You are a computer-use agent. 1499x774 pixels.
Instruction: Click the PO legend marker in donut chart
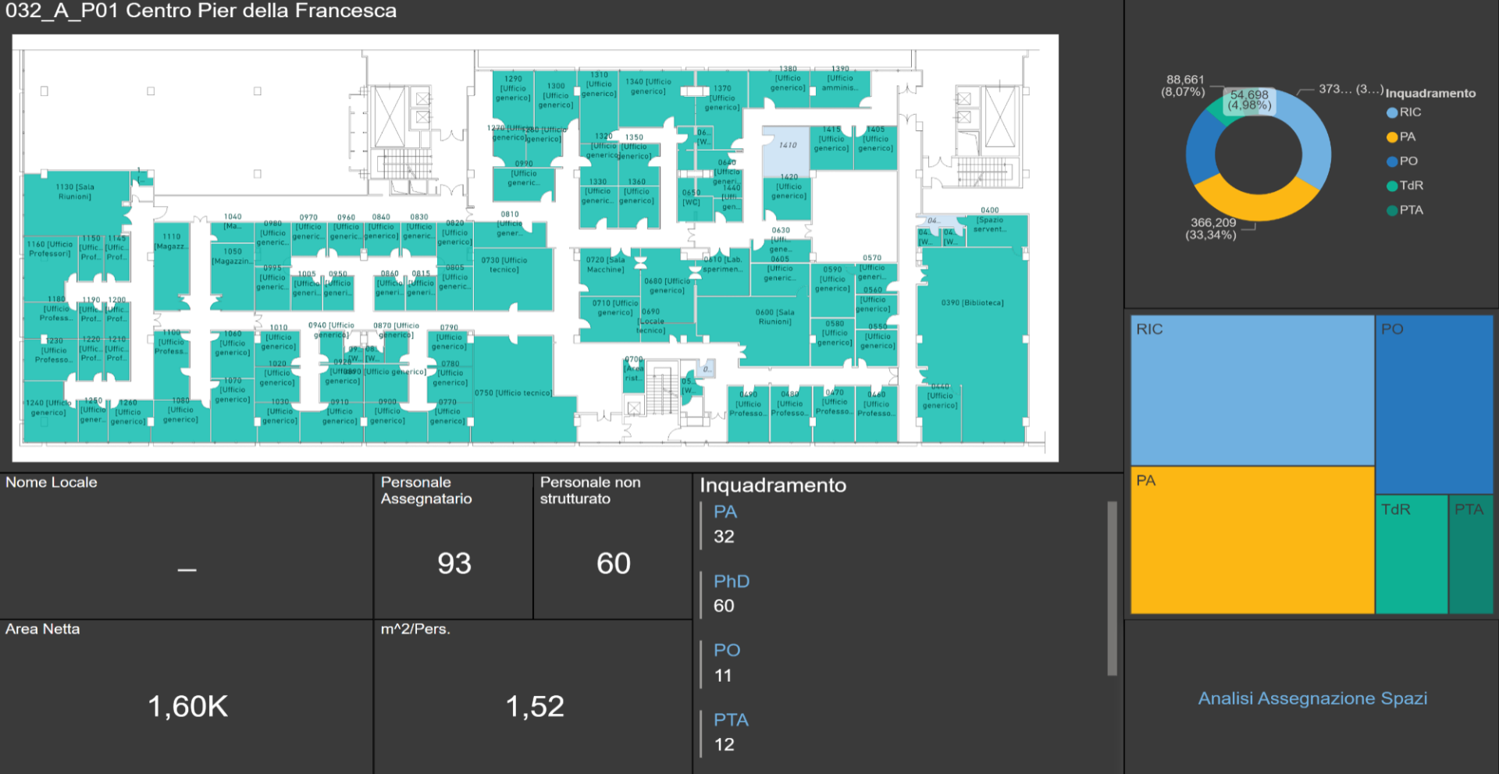(1391, 162)
